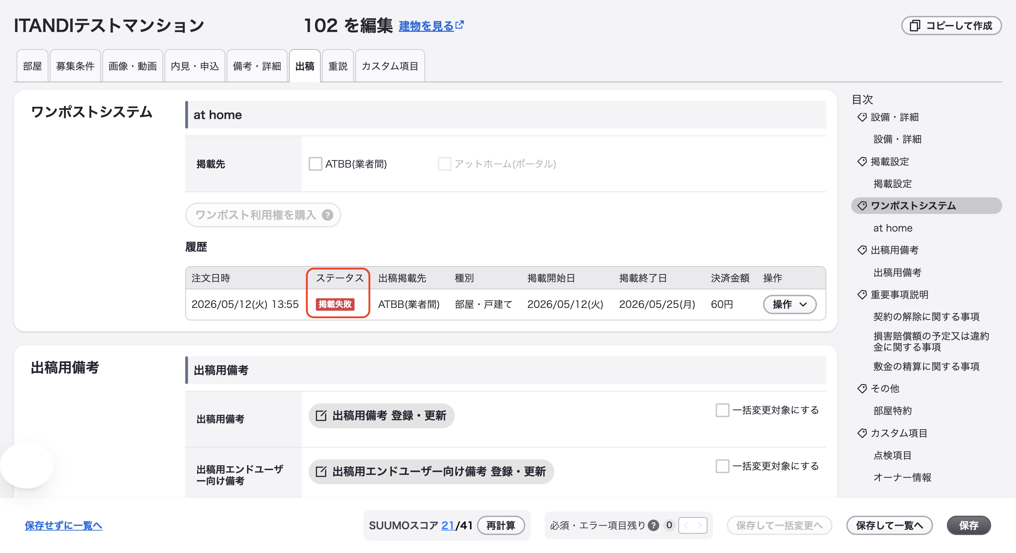1016x553 pixels.
Task: Click the 保存して一覧へ button
Action: click(x=890, y=526)
